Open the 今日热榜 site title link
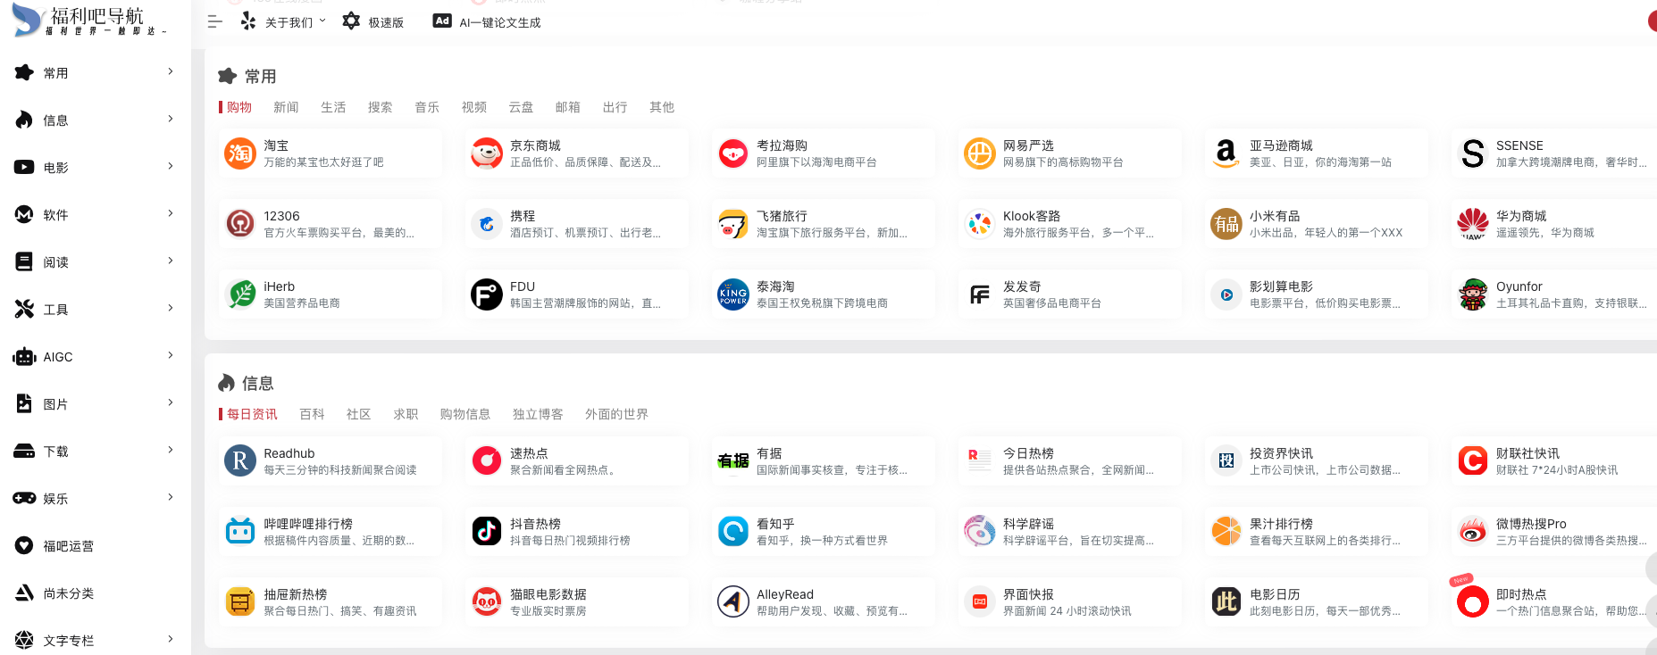Viewport: 1657px width, 655px height. tap(1028, 453)
